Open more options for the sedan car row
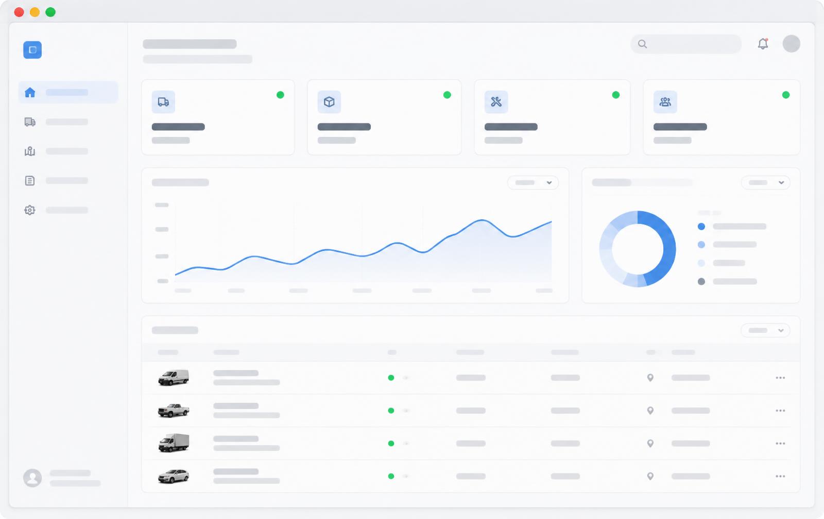 coord(780,477)
